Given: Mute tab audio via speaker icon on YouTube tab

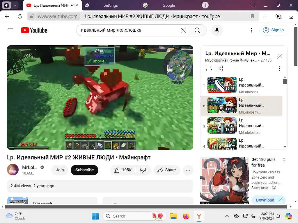Looking at the screenshot, I should tap(72, 5).
